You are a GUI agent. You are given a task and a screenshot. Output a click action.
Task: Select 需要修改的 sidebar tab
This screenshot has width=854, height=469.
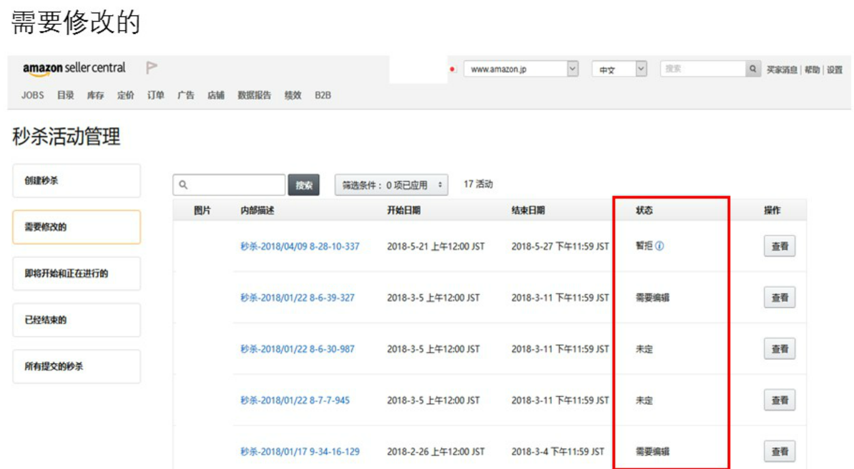(x=76, y=227)
